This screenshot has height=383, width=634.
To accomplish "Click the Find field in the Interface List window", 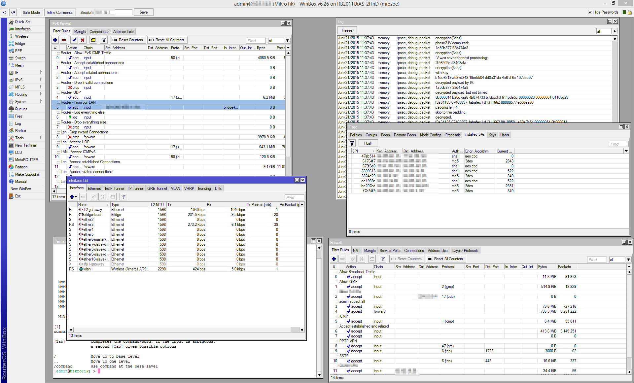I will click(295, 197).
